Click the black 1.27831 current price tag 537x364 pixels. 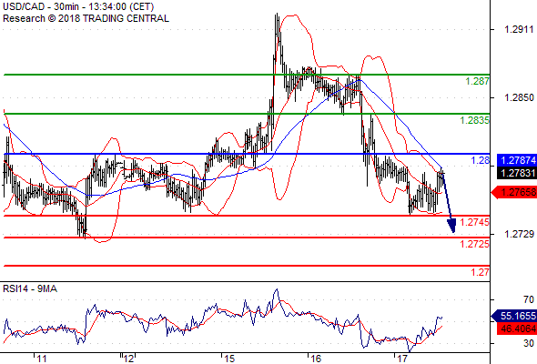(x=517, y=173)
